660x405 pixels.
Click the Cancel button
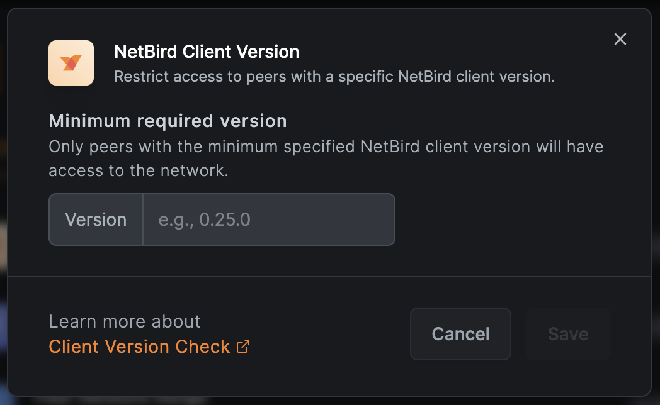coord(460,334)
